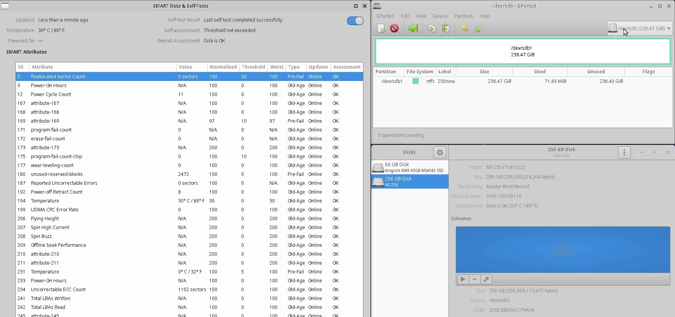Viewport: 675px width, 317px height.
Task: Select the blue volume block in Disks
Action: (x=563, y=250)
